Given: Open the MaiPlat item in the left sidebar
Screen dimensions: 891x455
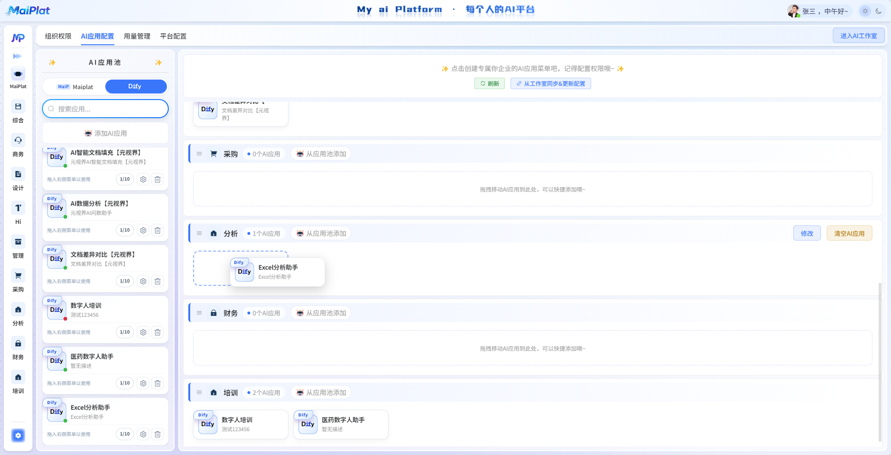Looking at the screenshot, I should pos(18,79).
